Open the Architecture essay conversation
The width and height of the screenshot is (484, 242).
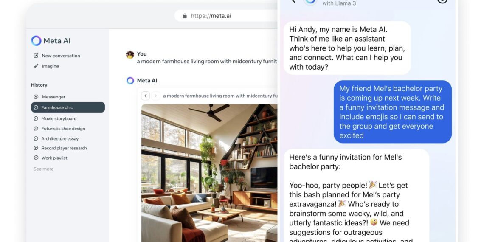click(60, 138)
